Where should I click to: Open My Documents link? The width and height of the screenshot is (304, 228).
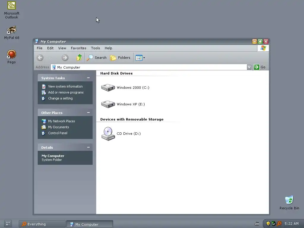pos(58,127)
